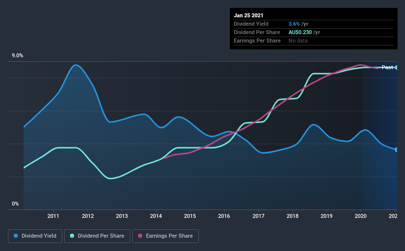Click the Jan 25 2021 tooltip date
405x251 pixels.
(249, 15)
